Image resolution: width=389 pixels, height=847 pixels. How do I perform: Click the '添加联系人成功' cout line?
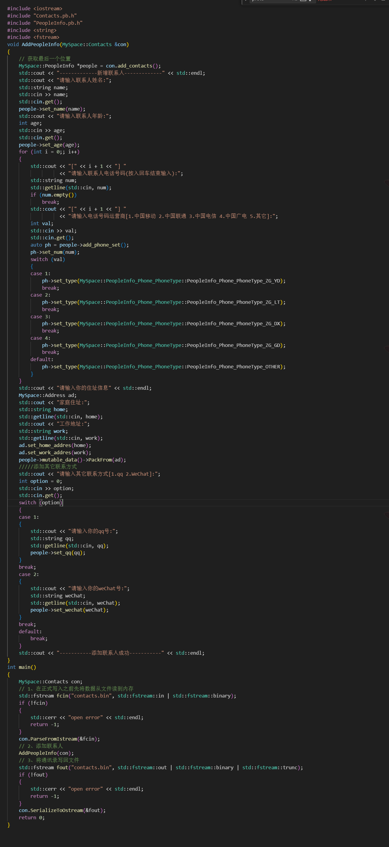112,653
